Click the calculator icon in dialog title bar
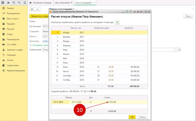 127,12
